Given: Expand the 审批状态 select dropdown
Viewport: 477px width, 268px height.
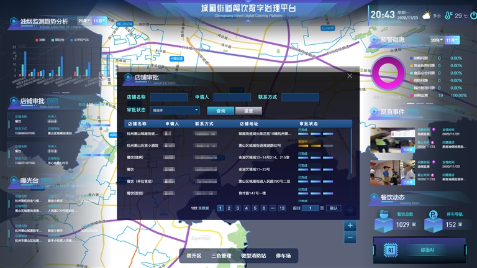Looking at the screenshot, I should [175, 110].
